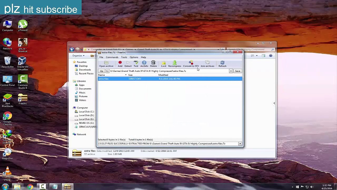Screen dimensions: 337x190
Task: Click the Delete trash can tool
Action: click(153, 64)
